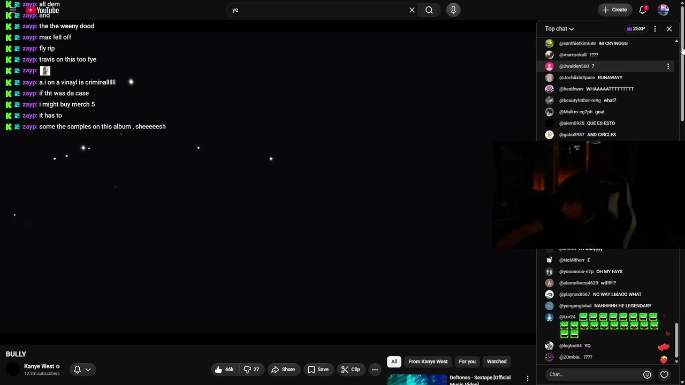The width and height of the screenshot is (685, 385).
Task: Send a heart reaction in chat
Action: tap(664, 374)
